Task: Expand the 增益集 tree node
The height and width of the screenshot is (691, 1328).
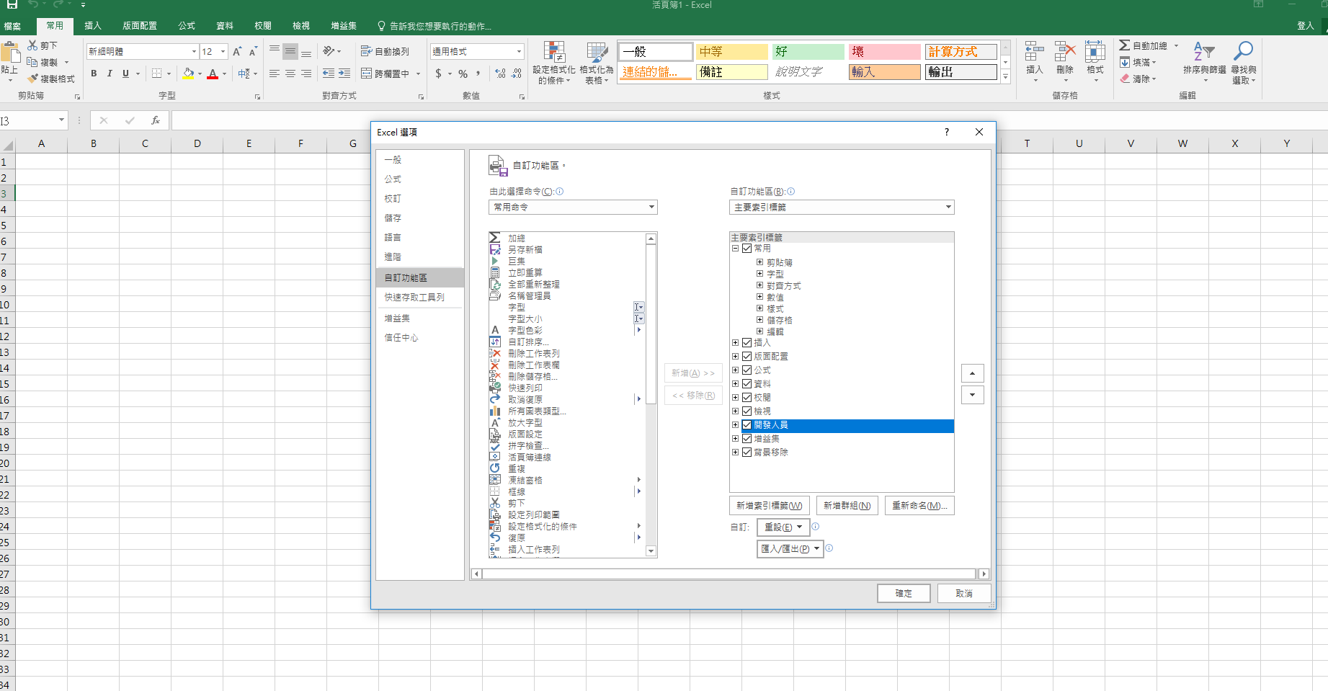Action: tap(735, 439)
